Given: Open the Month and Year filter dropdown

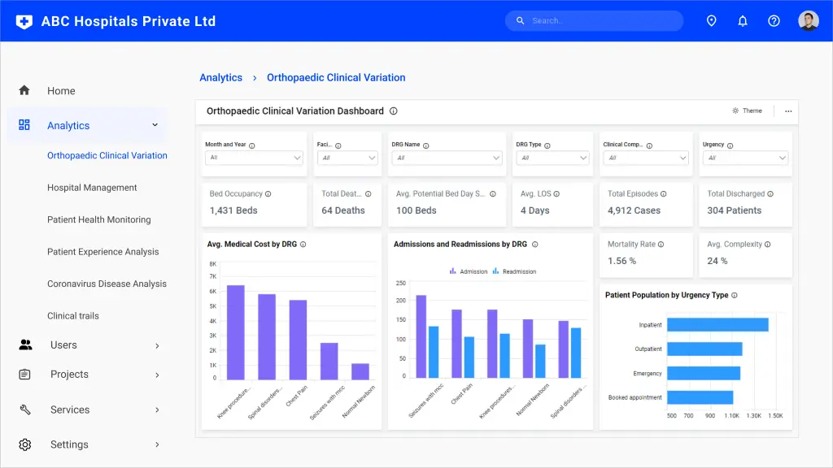Looking at the screenshot, I should click(x=254, y=158).
